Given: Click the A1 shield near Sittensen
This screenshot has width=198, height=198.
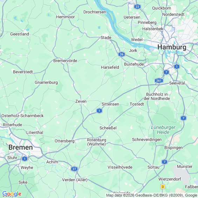Looking at the screenshot, I should click(99, 111).
